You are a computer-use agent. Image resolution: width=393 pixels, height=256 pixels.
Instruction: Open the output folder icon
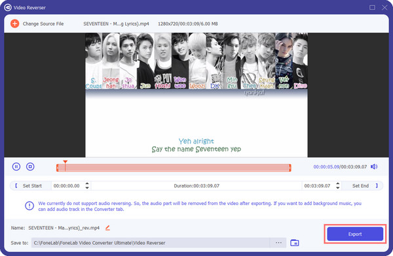(x=295, y=243)
